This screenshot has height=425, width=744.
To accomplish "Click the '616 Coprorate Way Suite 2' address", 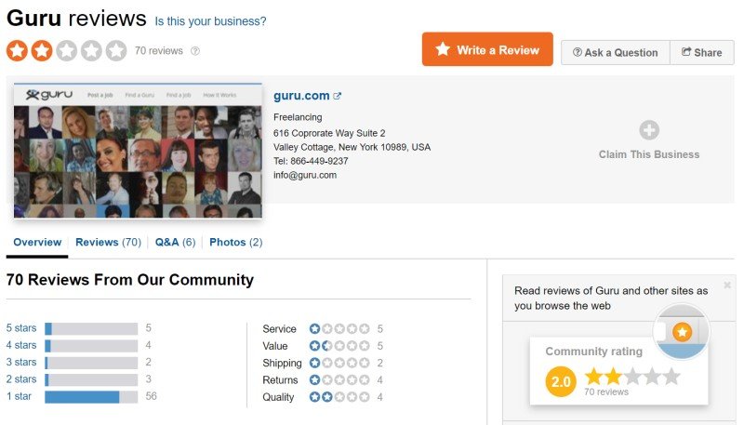I will tap(329, 133).
